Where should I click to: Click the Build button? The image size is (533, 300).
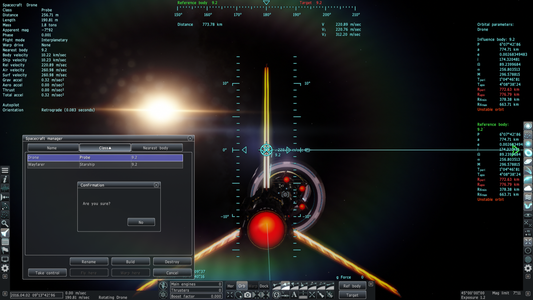click(131, 262)
